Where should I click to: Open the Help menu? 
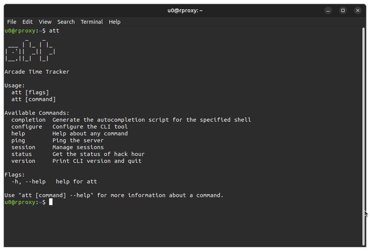tap(115, 21)
